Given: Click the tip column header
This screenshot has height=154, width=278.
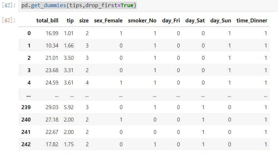Looking at the screenshot, I should click(x=70, y=20).
